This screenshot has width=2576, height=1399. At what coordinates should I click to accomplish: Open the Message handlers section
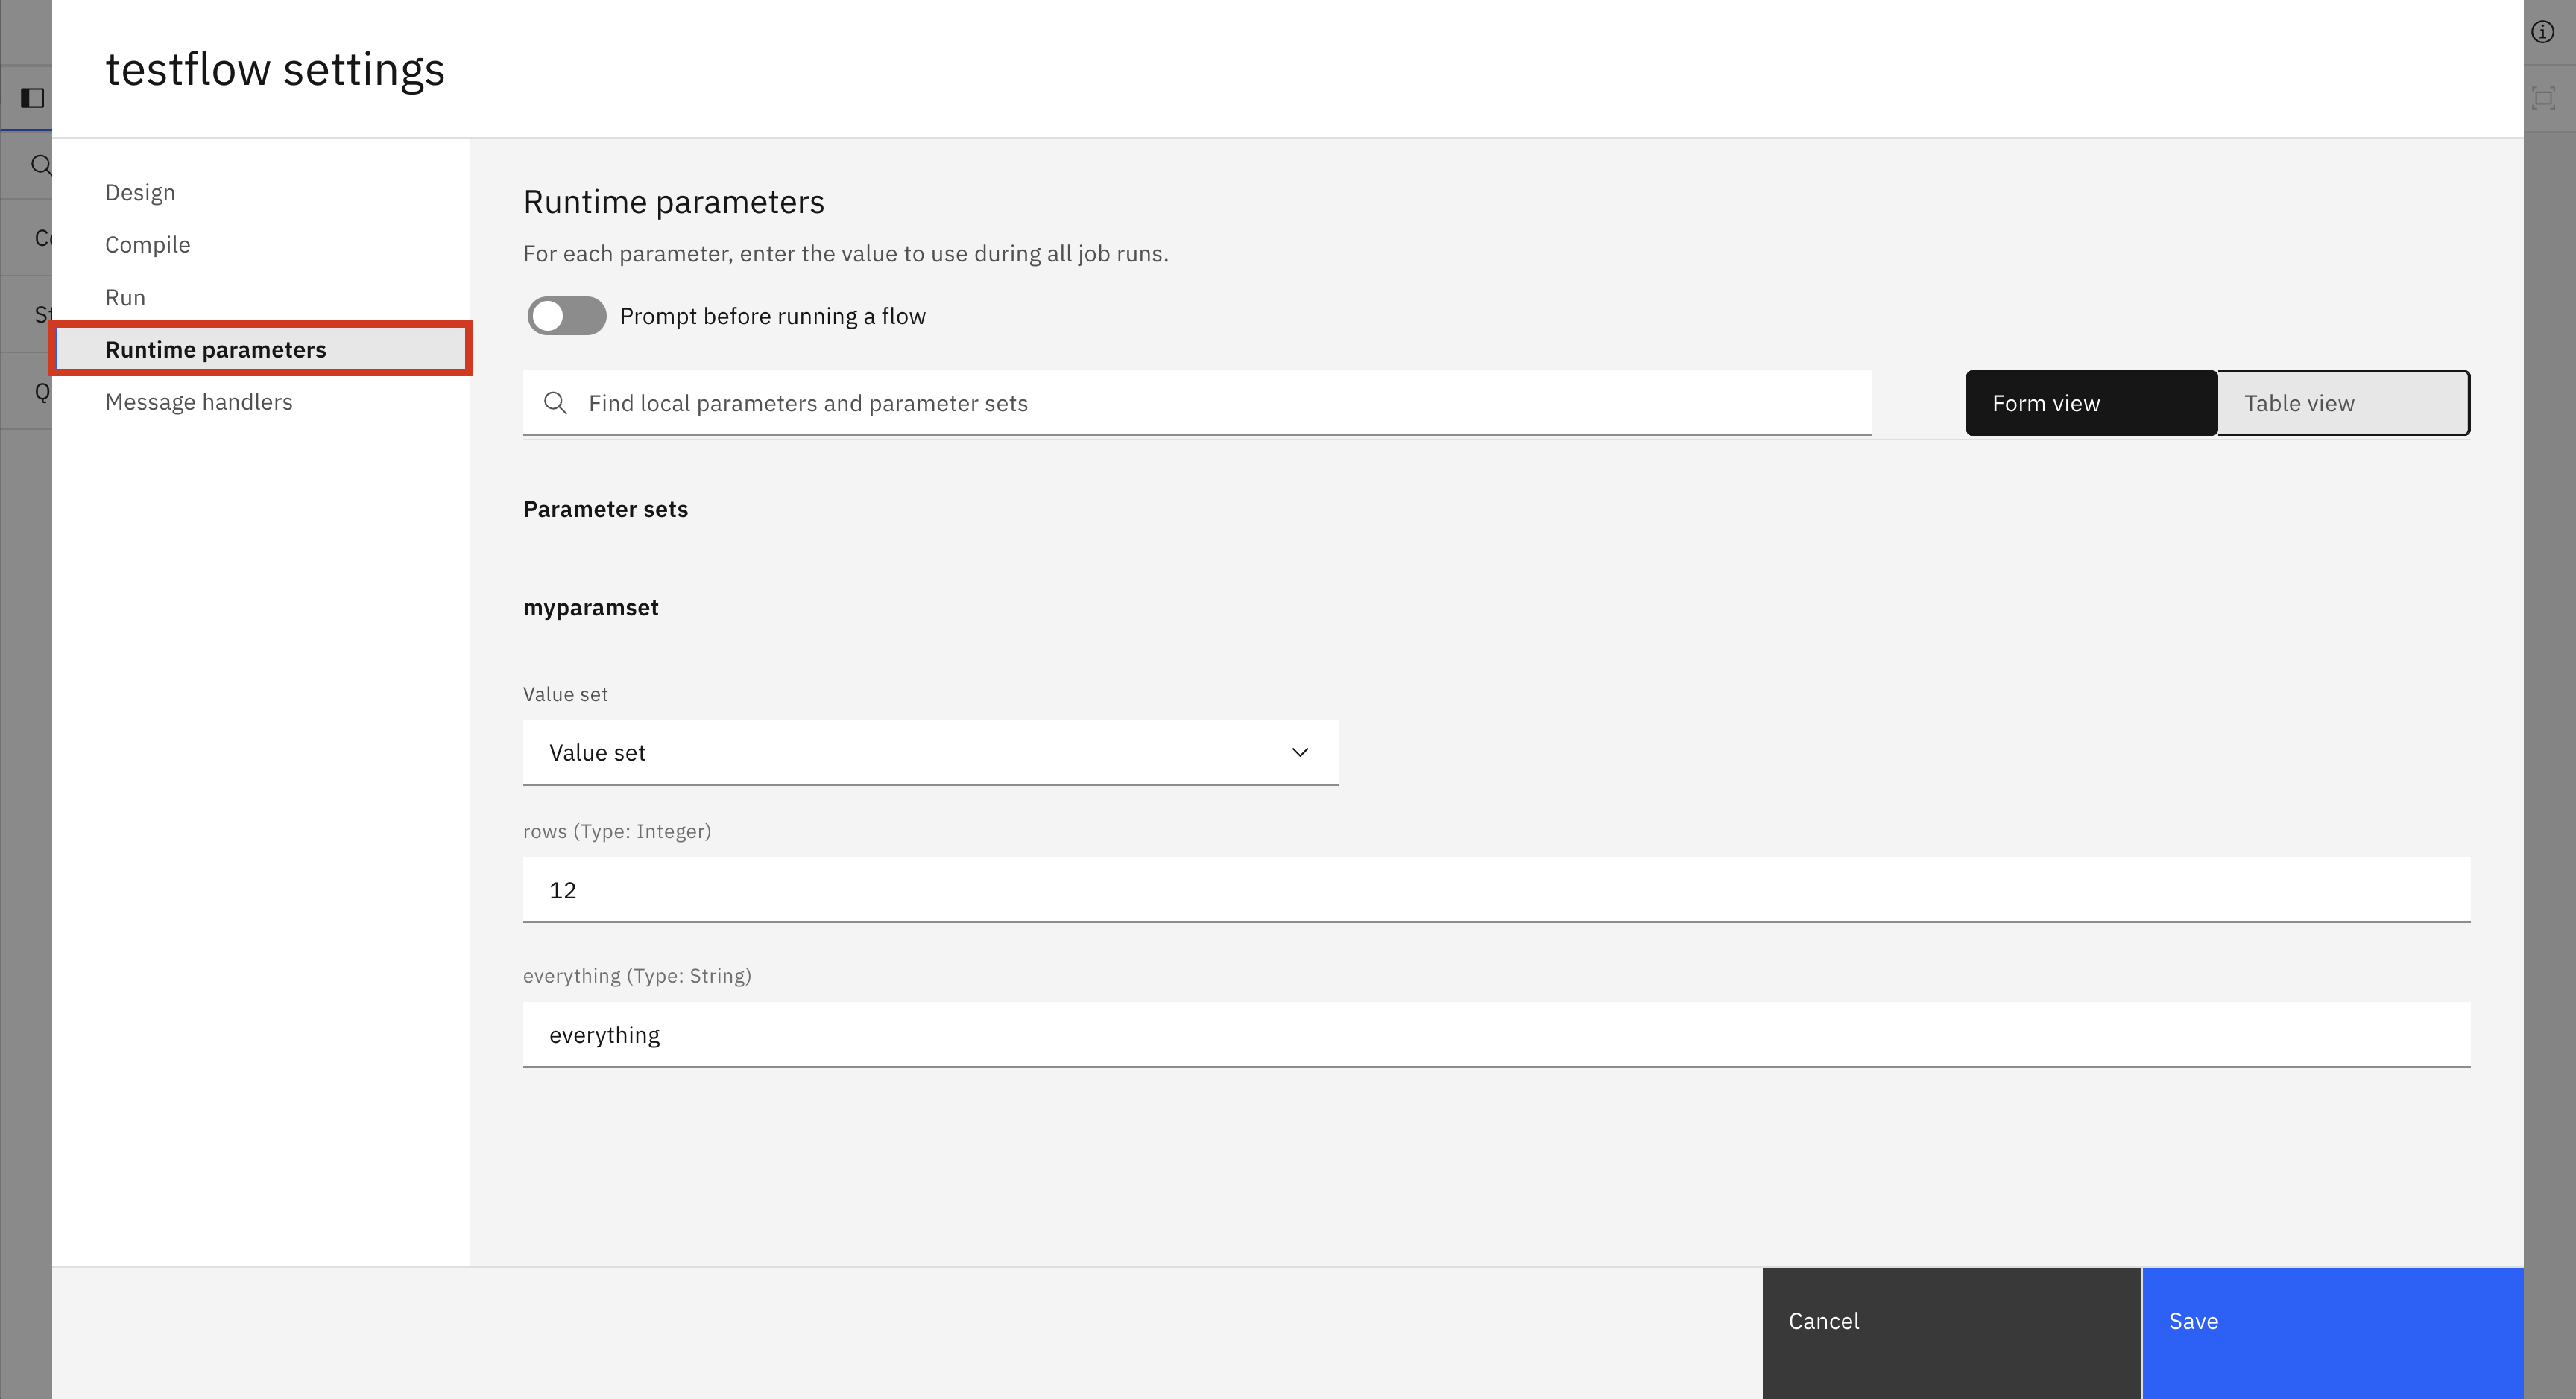point(198,402)
